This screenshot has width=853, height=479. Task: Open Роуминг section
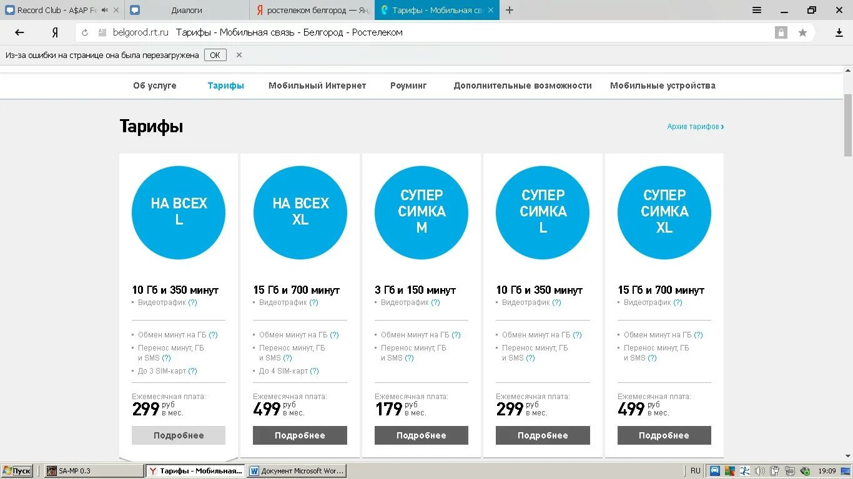click(408, 85)
